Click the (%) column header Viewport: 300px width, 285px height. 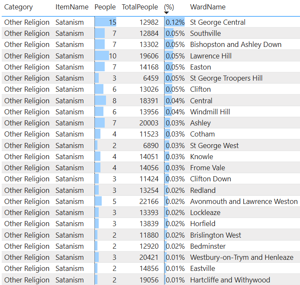tap(169, 7)
